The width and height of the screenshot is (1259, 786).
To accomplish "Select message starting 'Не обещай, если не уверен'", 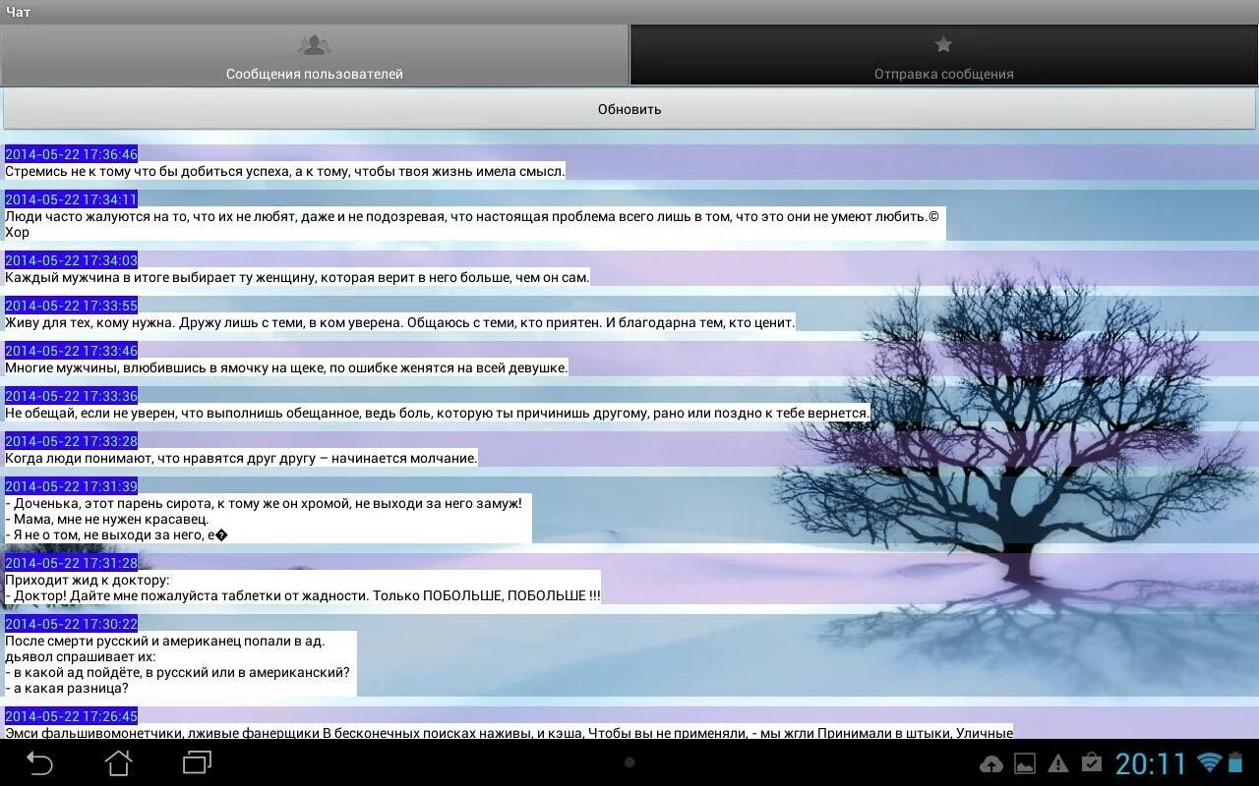I will click(438, 413).
